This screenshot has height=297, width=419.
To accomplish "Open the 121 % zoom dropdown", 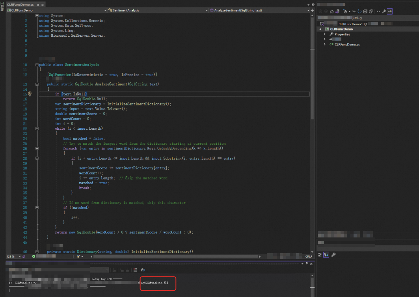I will [x=20, y=256].
